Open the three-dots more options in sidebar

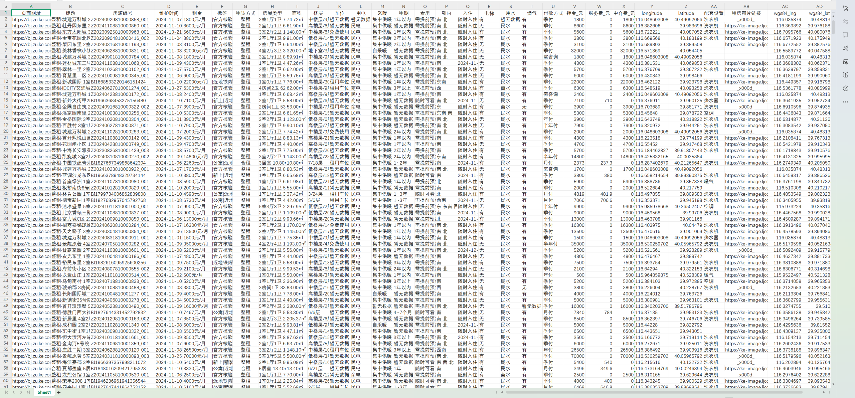point(845,102)
